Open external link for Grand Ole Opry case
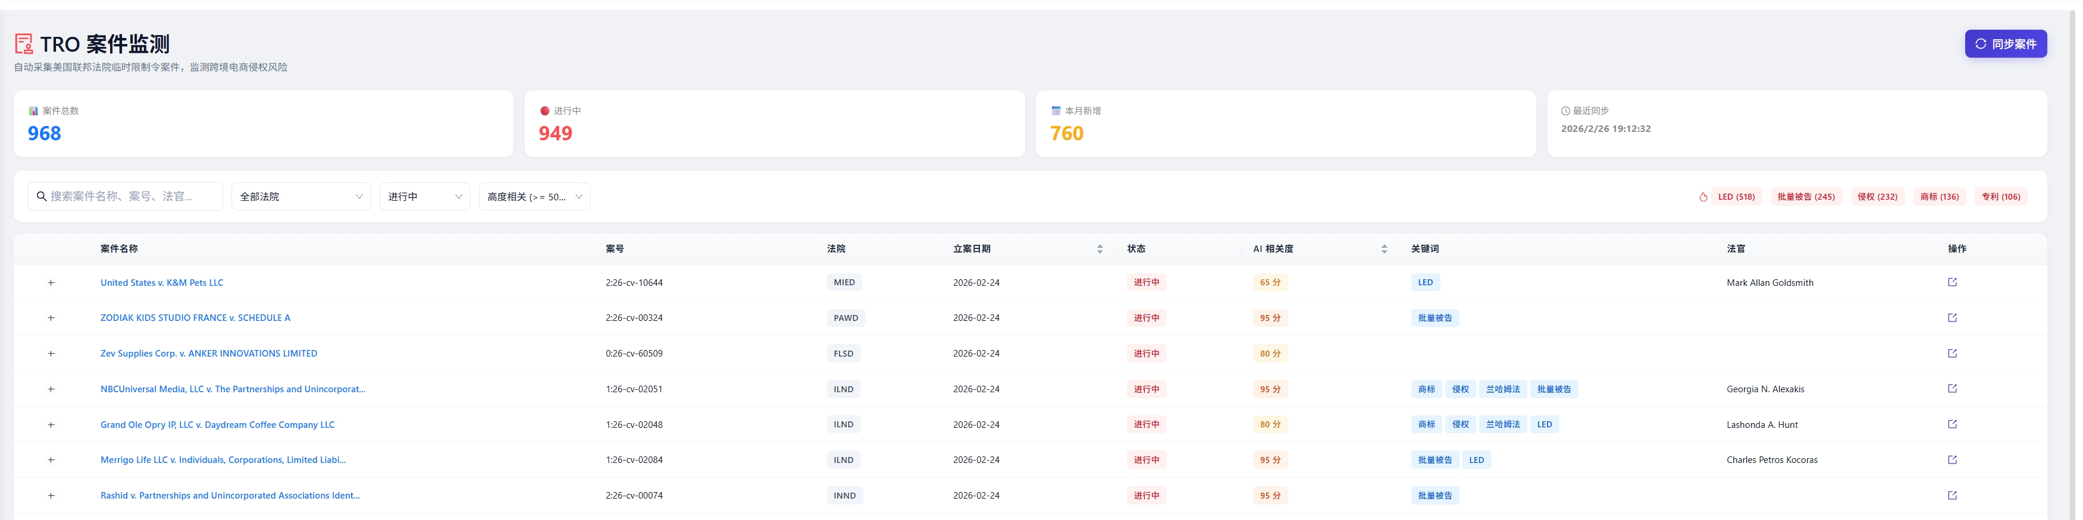 1951,425
